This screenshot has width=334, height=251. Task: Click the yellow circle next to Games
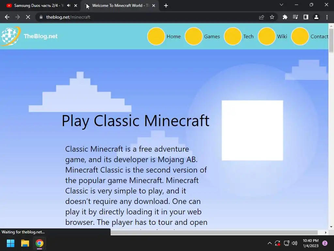tap(194, 36)
